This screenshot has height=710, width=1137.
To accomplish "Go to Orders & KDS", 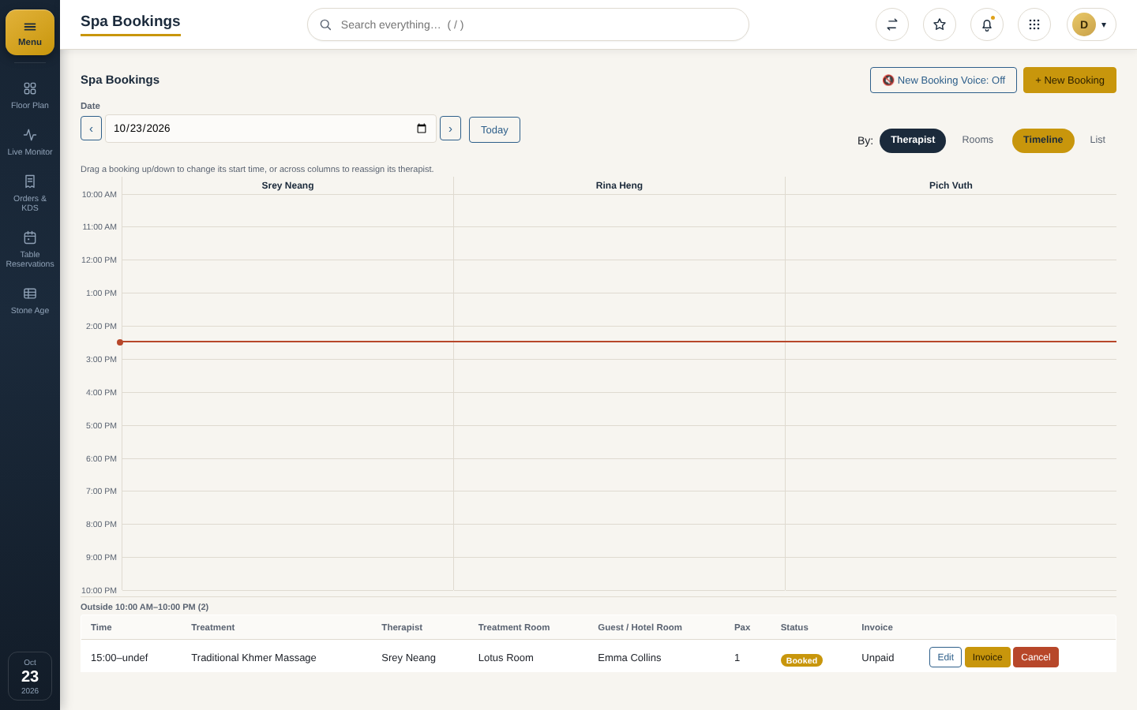I will [30, 193].
